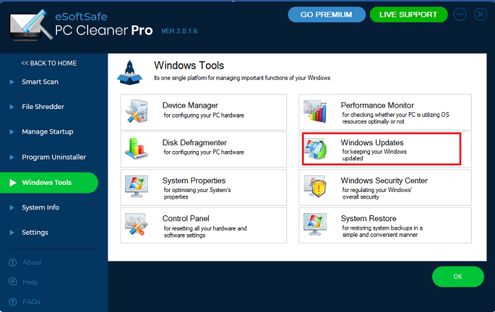Screen dimensions: 495x312
Task: Launch System Properties title text
Action: (x=194, y=180)
